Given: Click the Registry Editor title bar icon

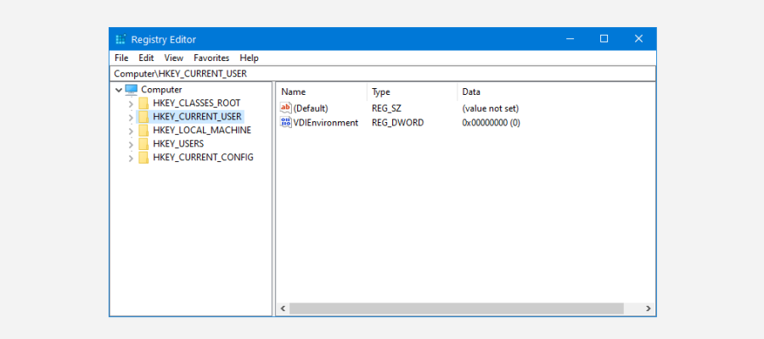Looking at the screenshot, I should click(121, 39).
